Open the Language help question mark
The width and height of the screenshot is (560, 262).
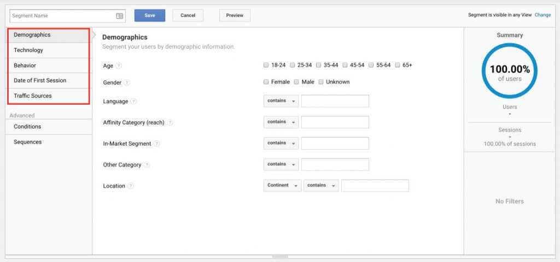pos(133,101)
